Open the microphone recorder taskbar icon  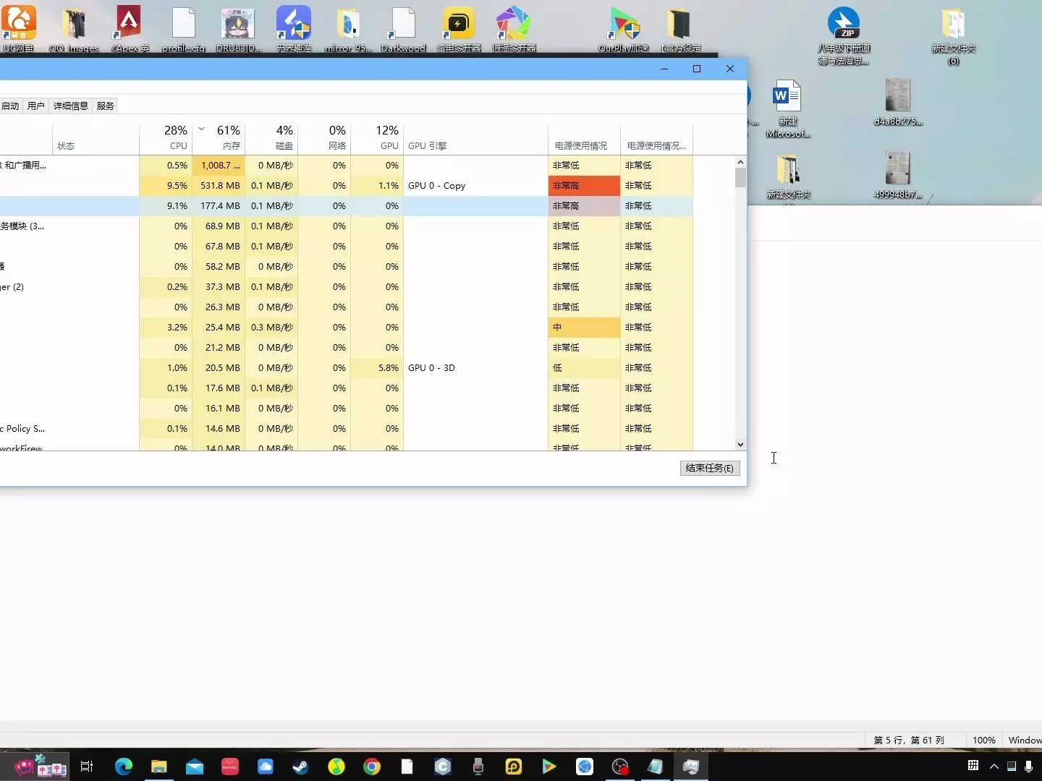(478, 767)
